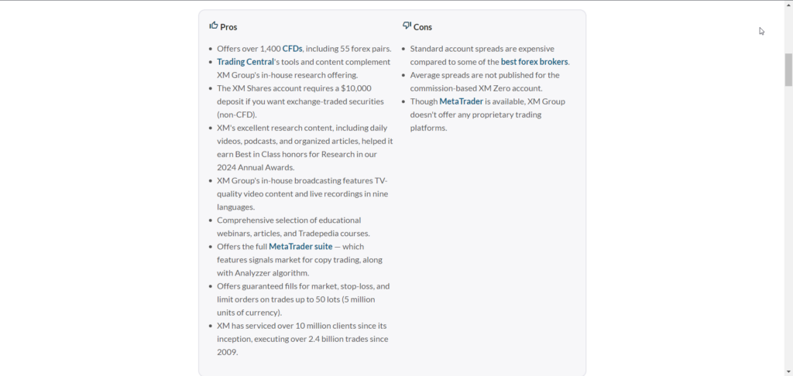The width and height of the screenshot is (793, 376).
Task: Open the CFDs link
Action: tap(292, 49)
